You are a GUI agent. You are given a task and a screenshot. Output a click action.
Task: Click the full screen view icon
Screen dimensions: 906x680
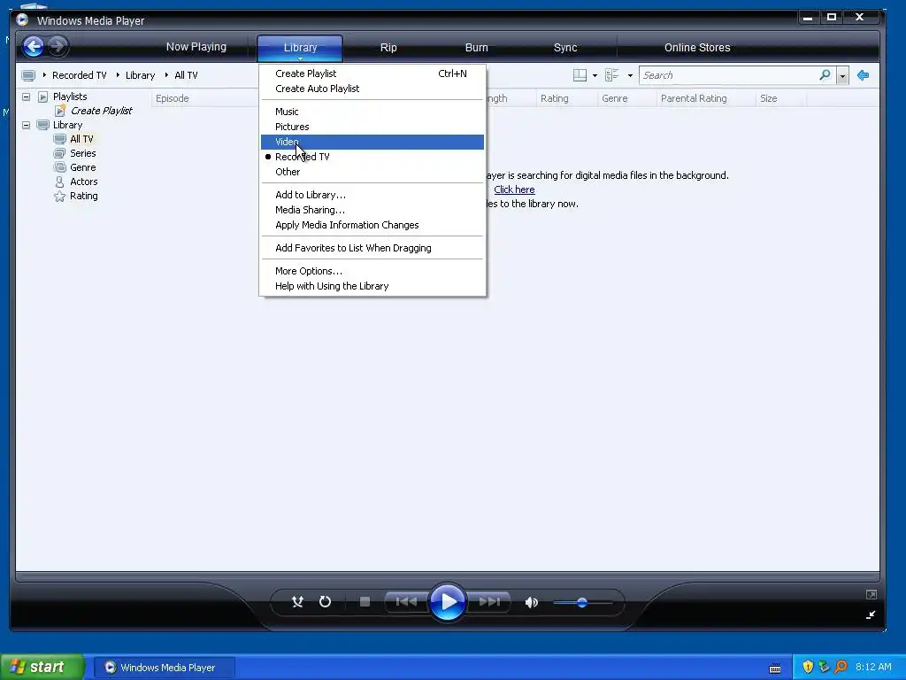pyautogui.click(x=871, y=594)
